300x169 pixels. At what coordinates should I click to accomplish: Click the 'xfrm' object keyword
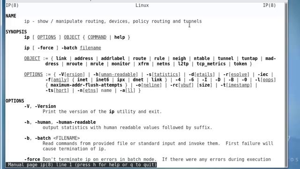pyautogui.click(x=143, y=64)
